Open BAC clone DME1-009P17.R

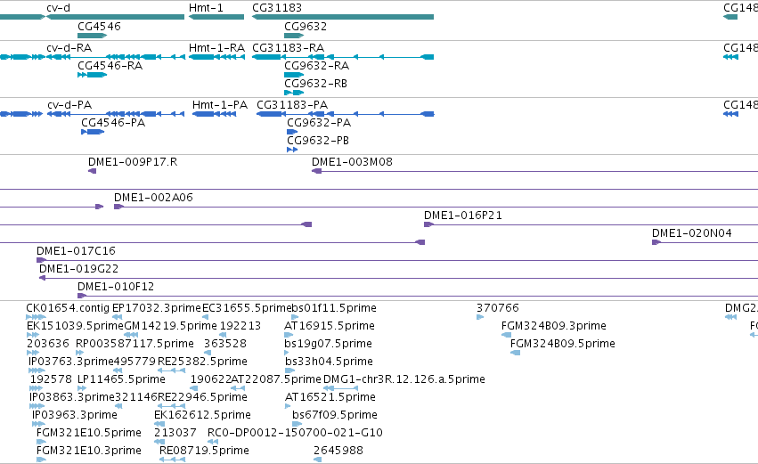point(93,171)
